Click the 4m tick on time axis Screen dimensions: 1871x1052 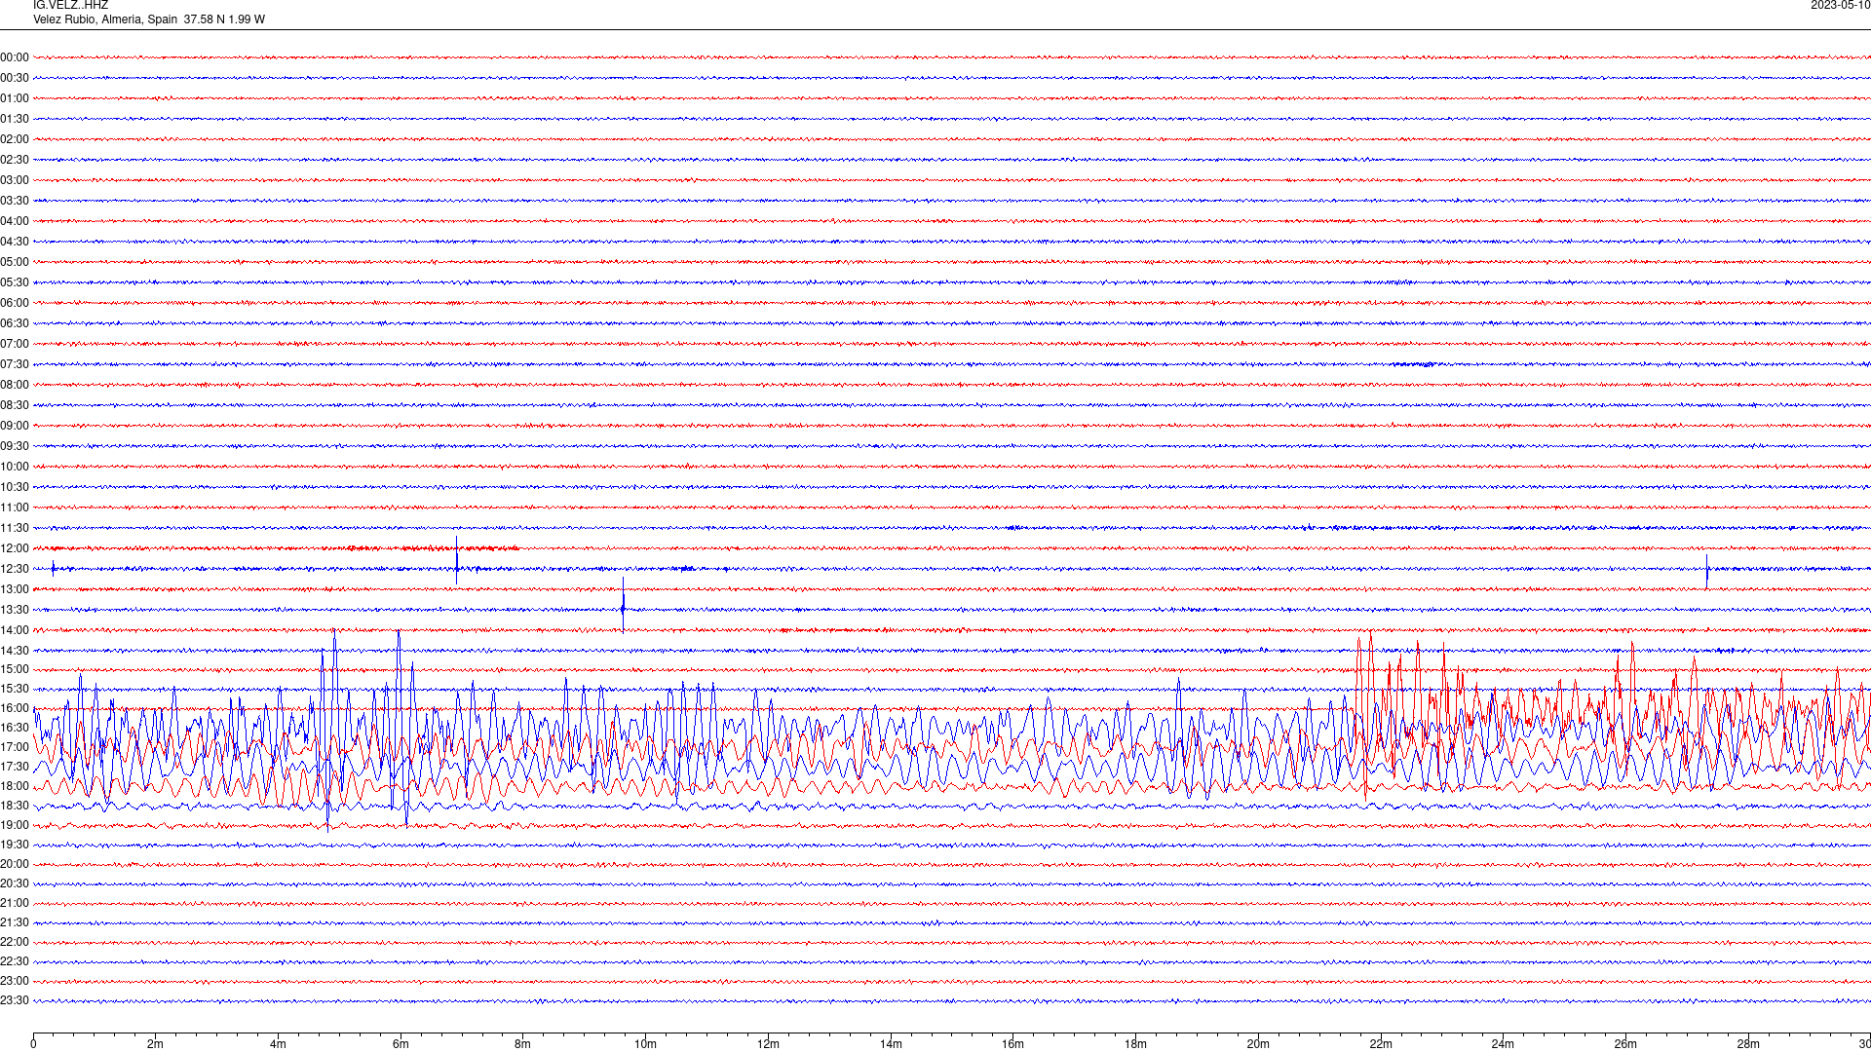278,1044
